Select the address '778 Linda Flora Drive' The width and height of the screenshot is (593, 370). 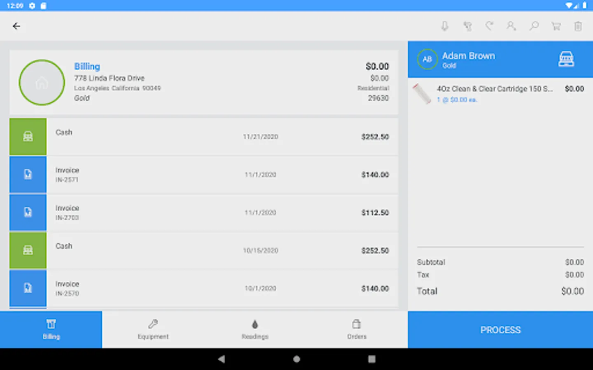(x=109, y=78)
